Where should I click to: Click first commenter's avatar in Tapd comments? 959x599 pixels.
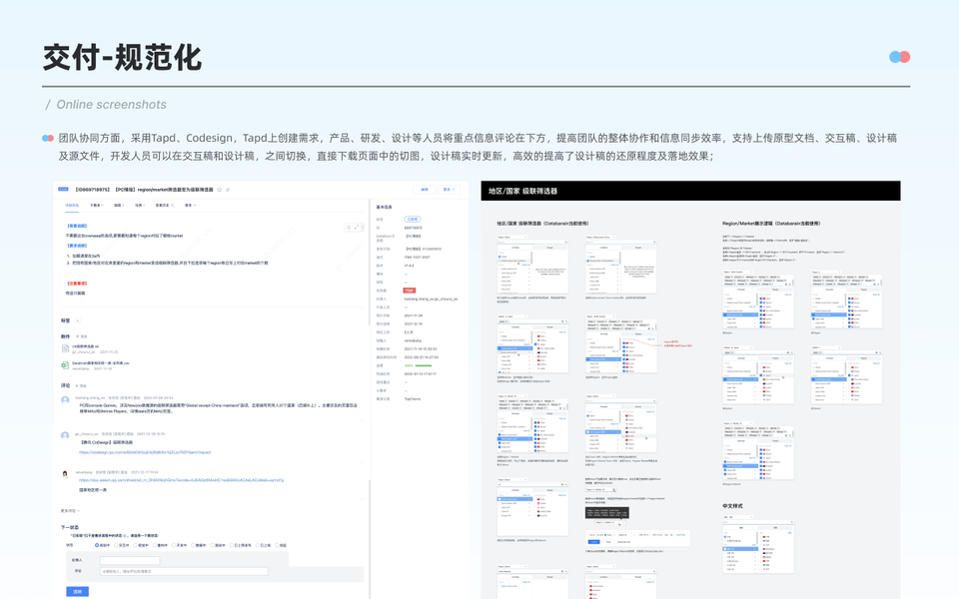65,399
